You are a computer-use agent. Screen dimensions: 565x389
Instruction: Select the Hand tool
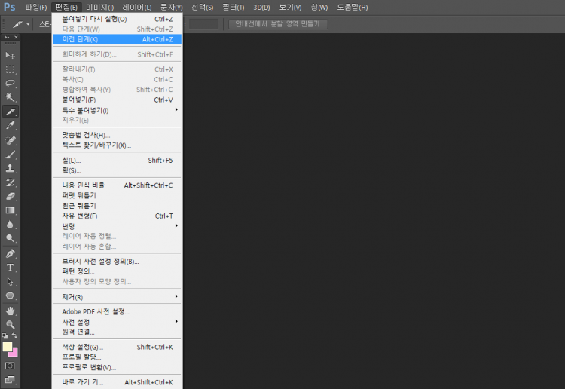[11, 310]
